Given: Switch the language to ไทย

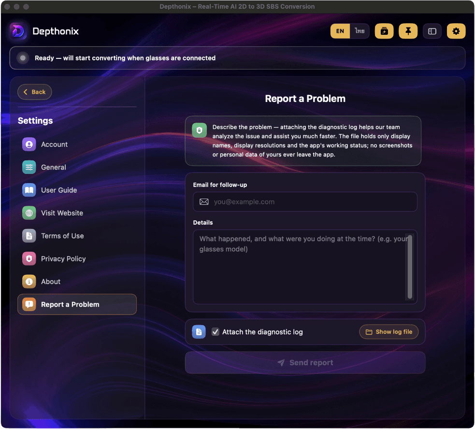Looking at the screenshot, I should (x=360, y=31).
